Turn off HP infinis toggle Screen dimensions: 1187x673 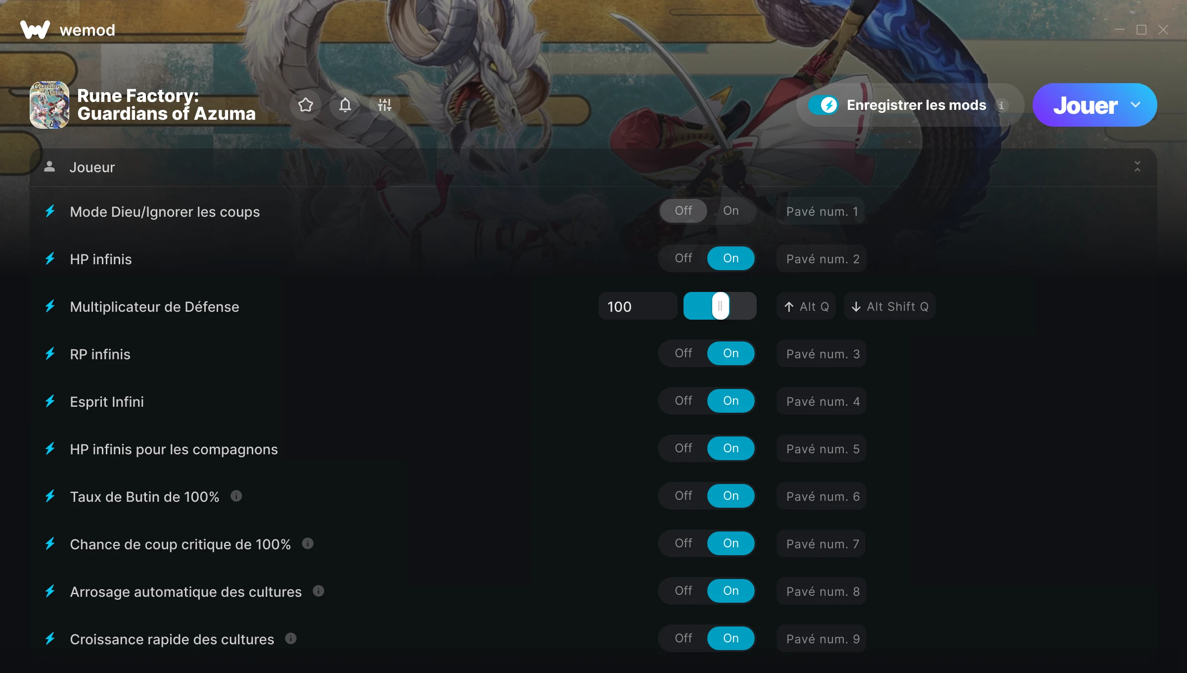(684, 258)
